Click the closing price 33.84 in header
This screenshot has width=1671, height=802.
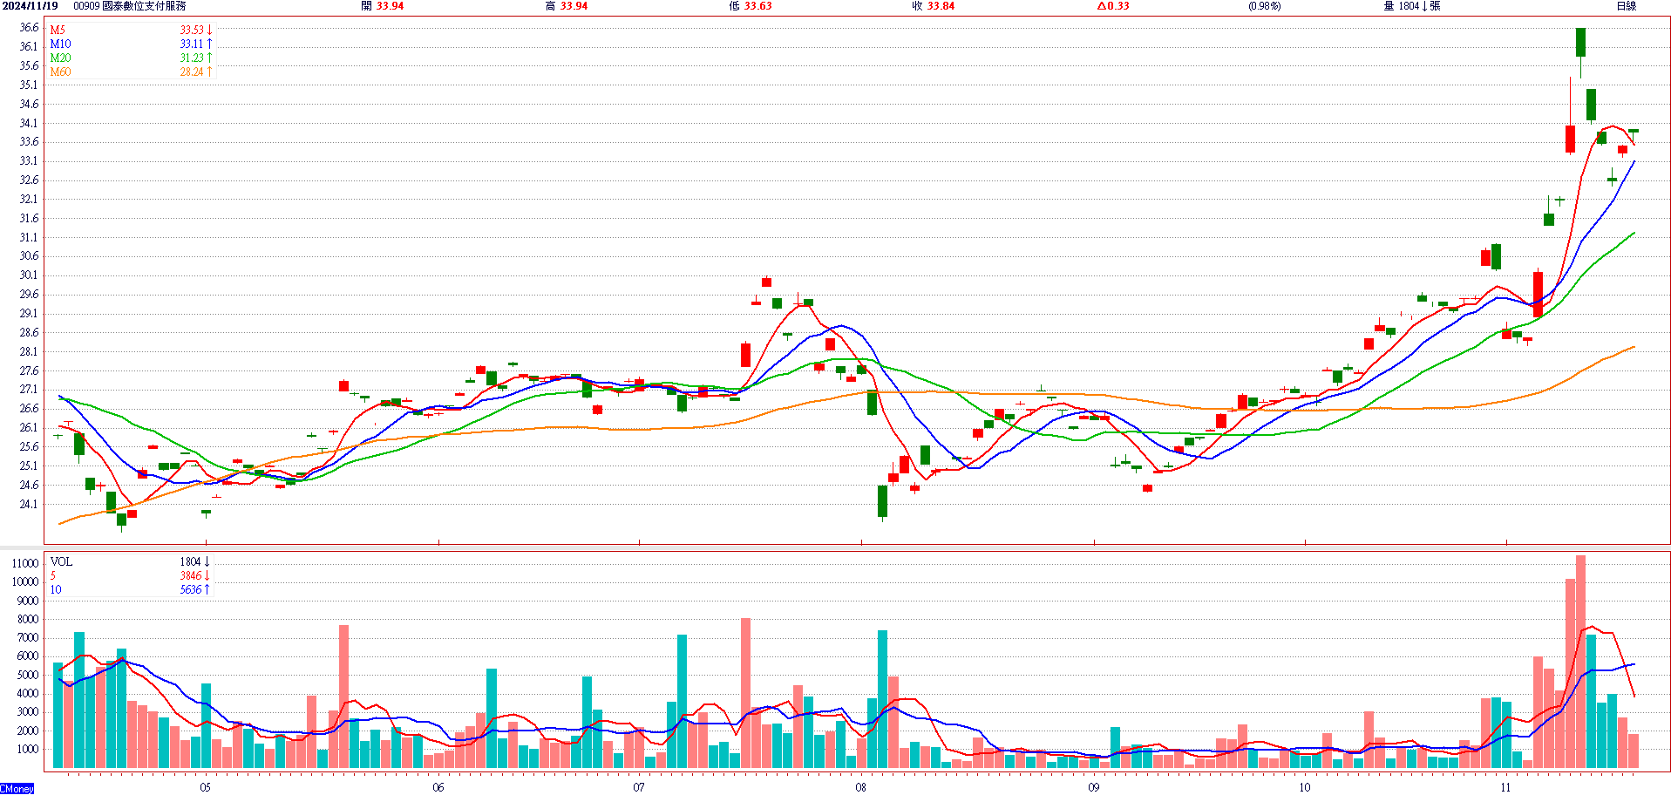coord(941,6)
